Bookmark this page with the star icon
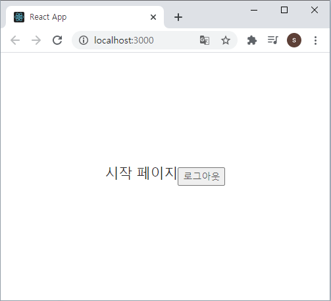Screen dimensions: 331x301 coord(226,40)
